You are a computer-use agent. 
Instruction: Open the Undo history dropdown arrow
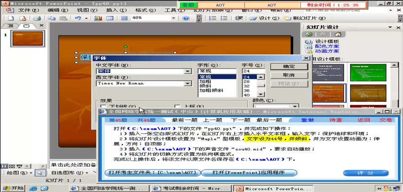tap(86, 18)
